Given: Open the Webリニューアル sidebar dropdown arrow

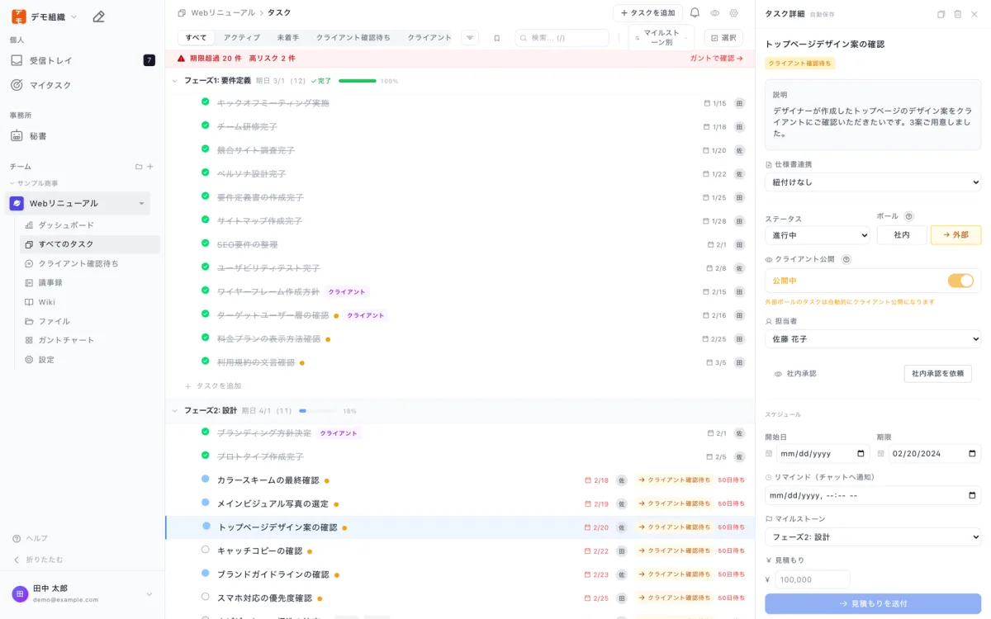Looking at the screenshot, I should (x=141, y=204).
